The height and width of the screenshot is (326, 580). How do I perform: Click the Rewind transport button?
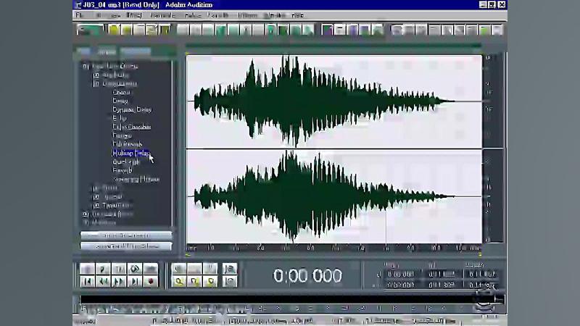pos(103,282)
